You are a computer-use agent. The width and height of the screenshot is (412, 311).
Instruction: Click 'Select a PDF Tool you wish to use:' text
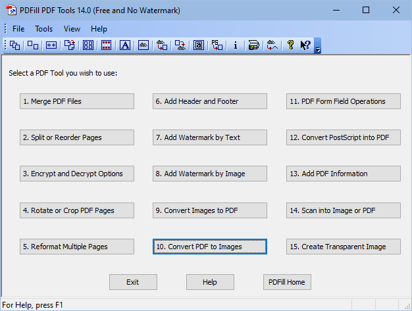tap(63, 73)
